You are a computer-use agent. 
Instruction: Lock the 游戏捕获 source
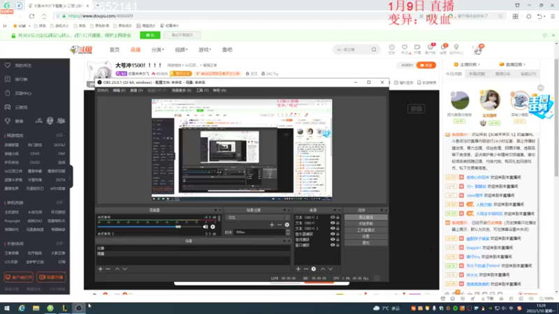click(337, 239)
